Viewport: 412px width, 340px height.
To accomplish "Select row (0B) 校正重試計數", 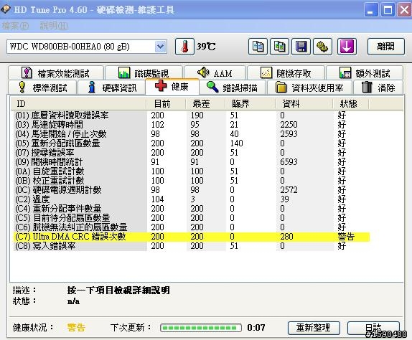I will pyautogui.click(x=192, y=181).
